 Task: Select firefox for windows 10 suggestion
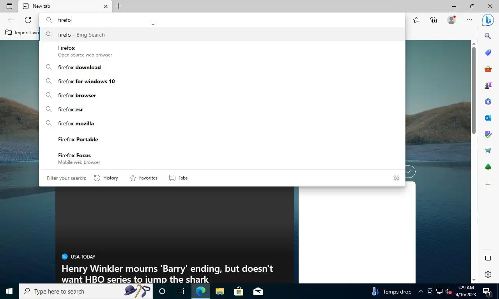pyautogui.click(x=222, y=81)
